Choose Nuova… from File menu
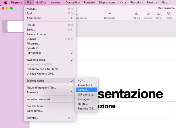This screenshot has width=176, height=128. coord(50,9)
